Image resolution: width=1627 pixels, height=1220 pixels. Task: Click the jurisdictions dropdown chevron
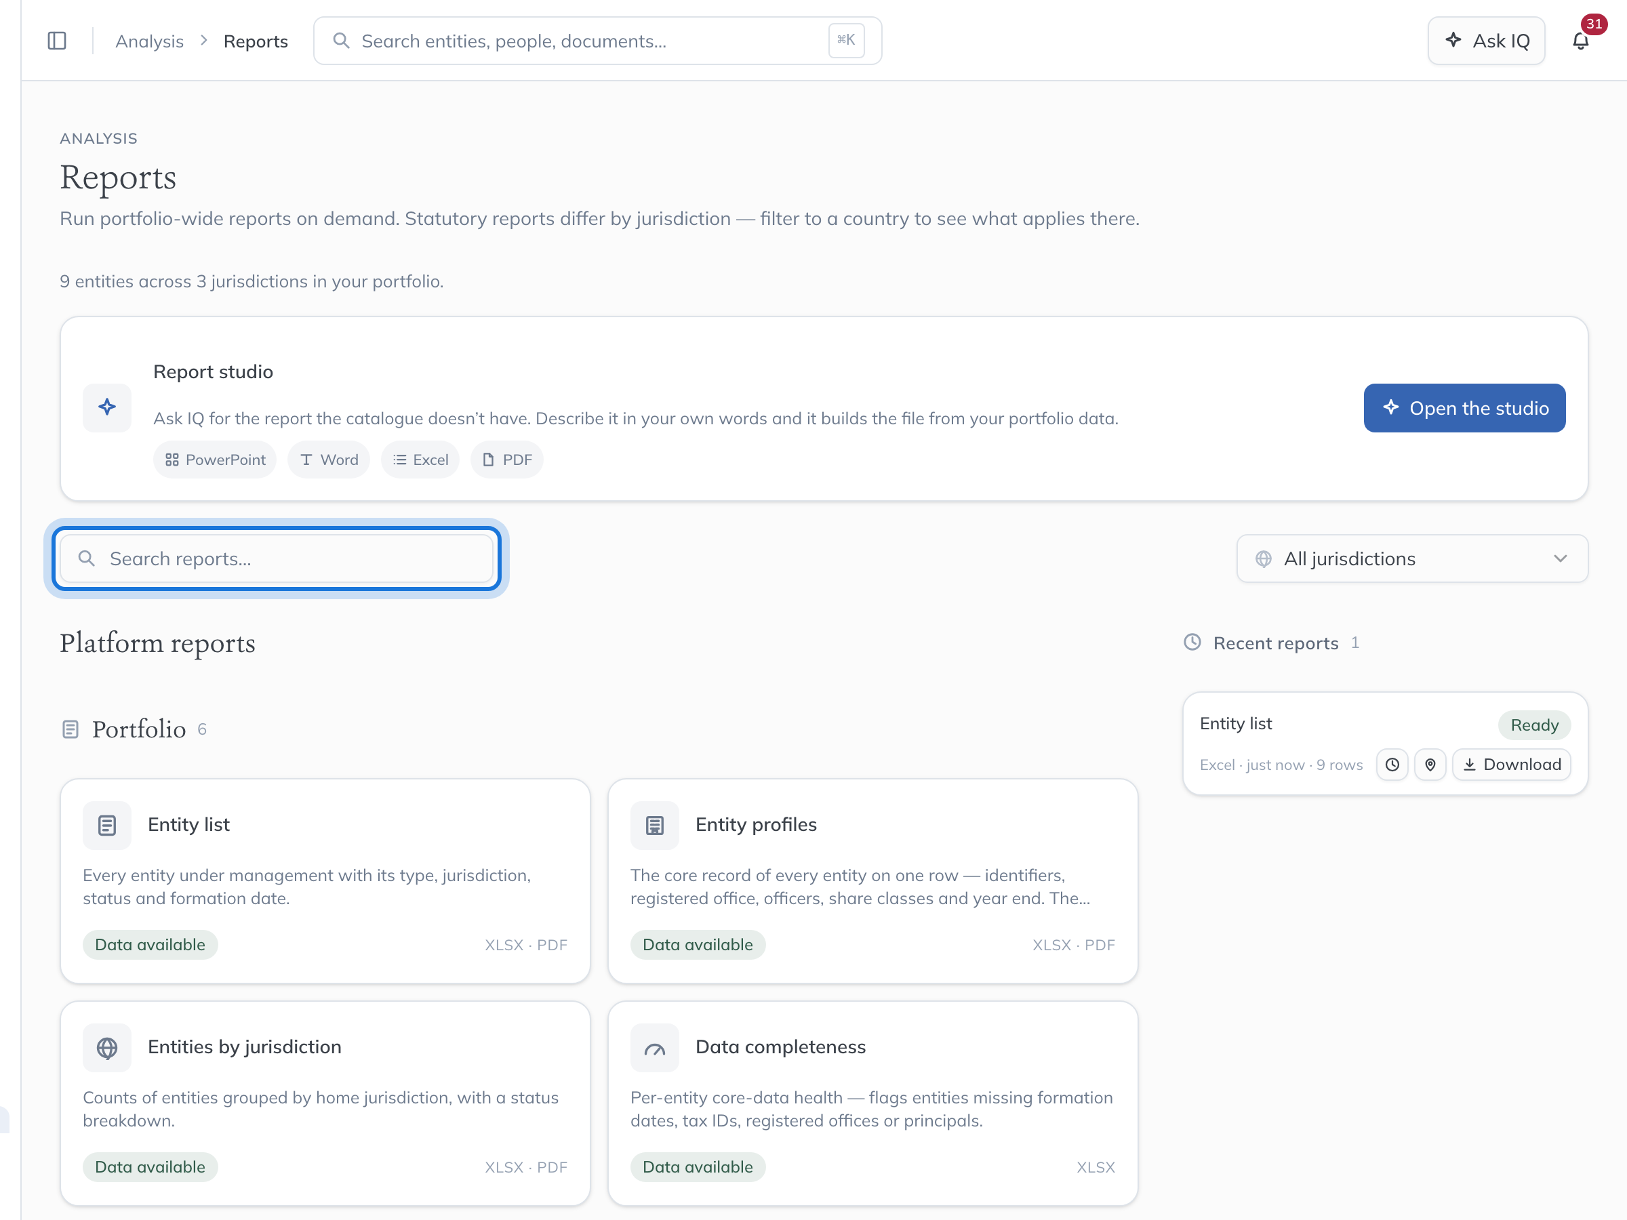point(1560,559)
